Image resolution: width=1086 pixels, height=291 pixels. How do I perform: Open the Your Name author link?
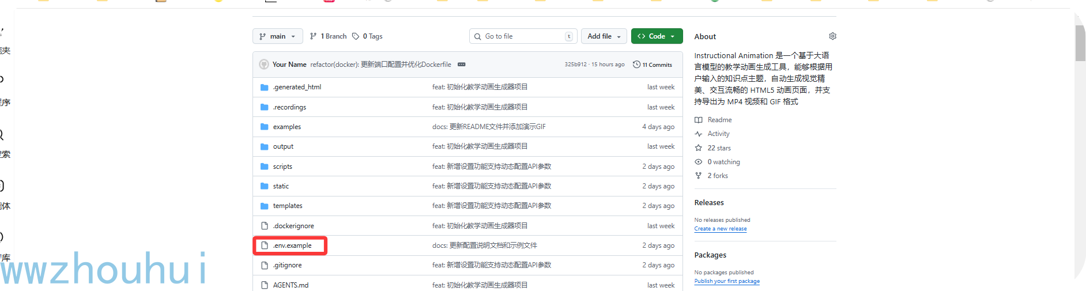(289, 65)
